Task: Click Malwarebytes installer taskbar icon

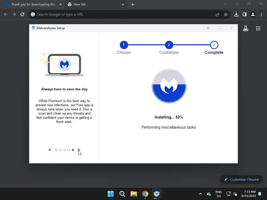Action: click(157, 193)
